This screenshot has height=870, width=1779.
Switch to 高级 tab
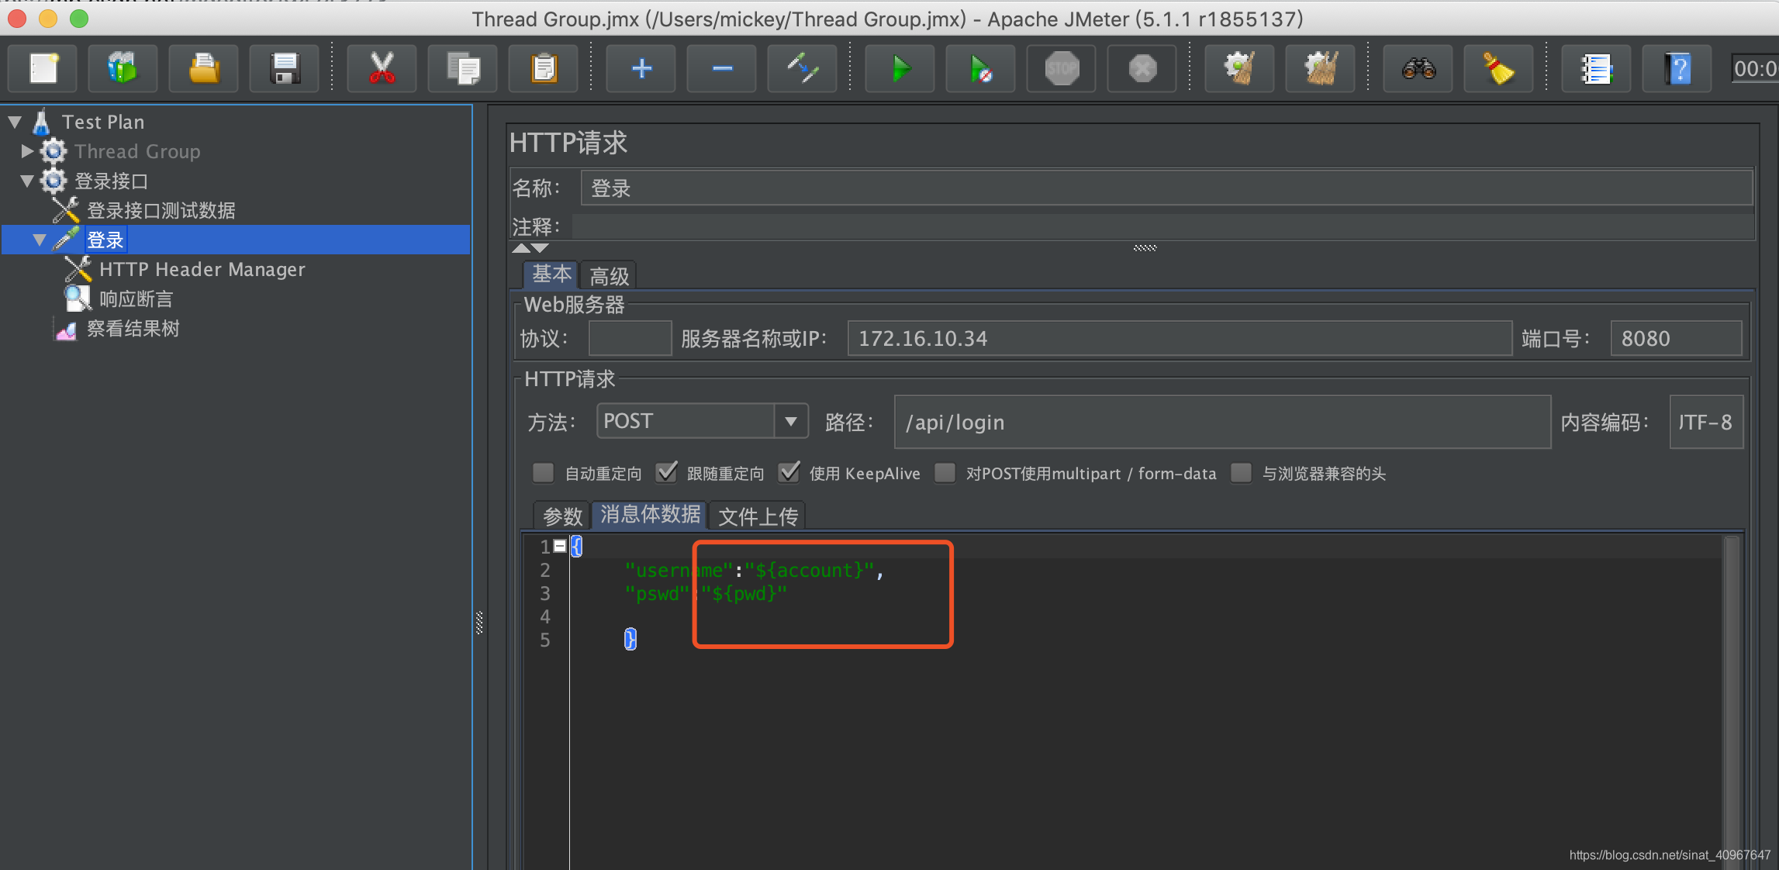tap(609, 276)
